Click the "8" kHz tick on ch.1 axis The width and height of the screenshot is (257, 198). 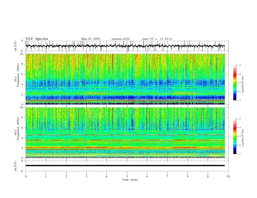[x=23, y=64]
